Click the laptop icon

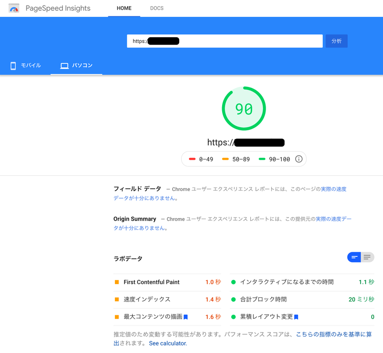(64, 66)
